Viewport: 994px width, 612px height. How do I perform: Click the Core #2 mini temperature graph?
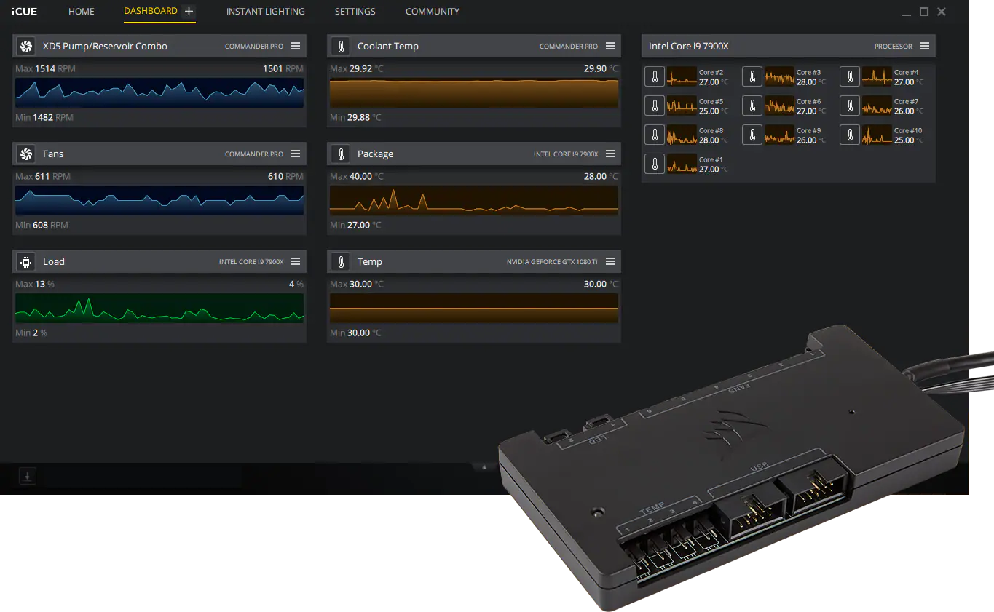point(682,76)
